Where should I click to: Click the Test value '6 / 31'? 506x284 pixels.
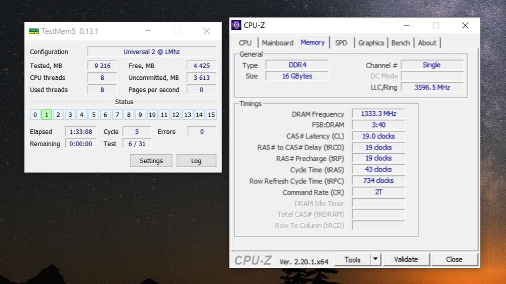coord(137,144)
